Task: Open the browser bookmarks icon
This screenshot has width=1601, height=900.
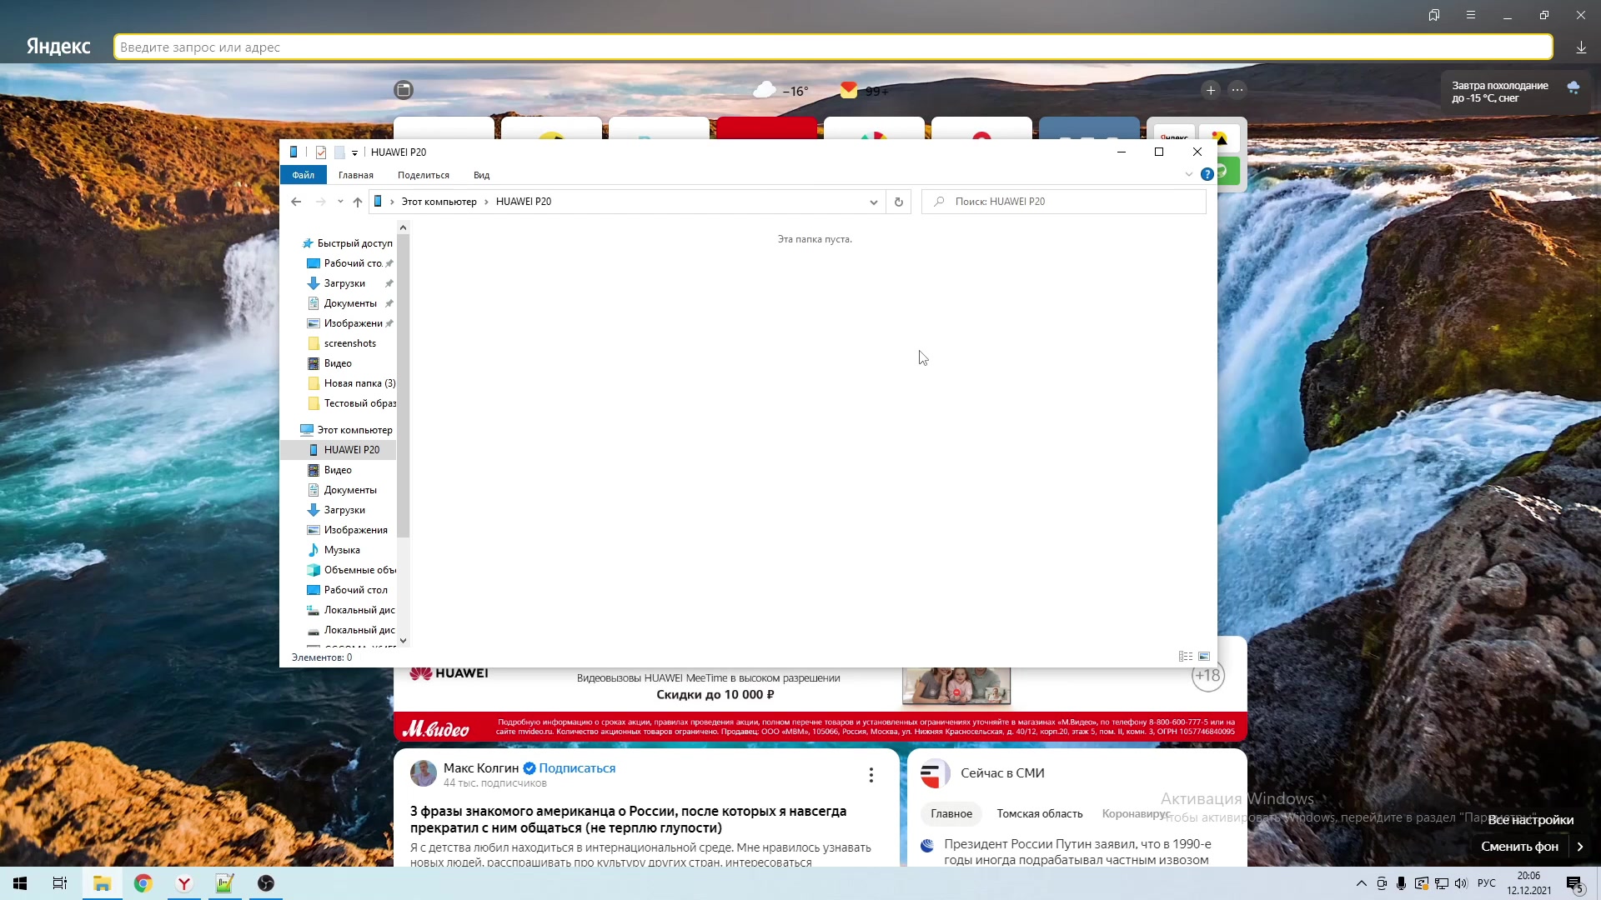Action: click(1434, 15)
